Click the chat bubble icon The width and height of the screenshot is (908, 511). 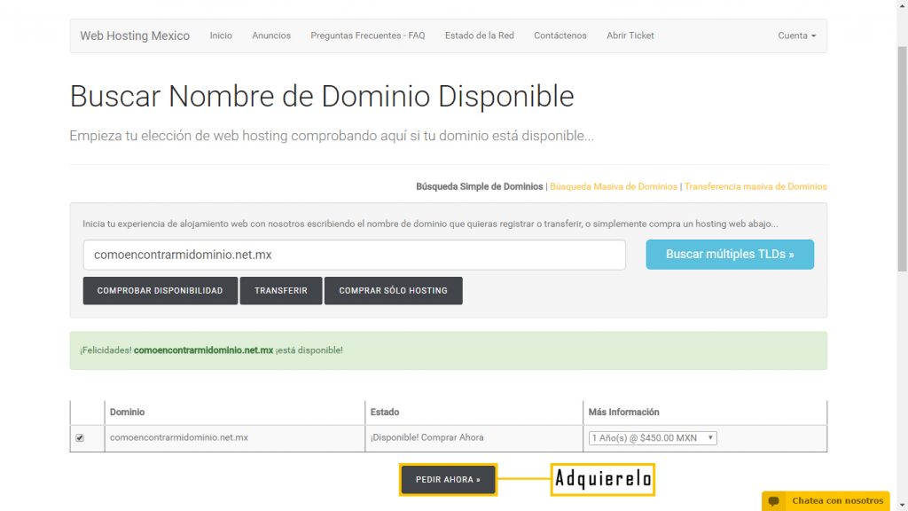(x=774, y=501)
